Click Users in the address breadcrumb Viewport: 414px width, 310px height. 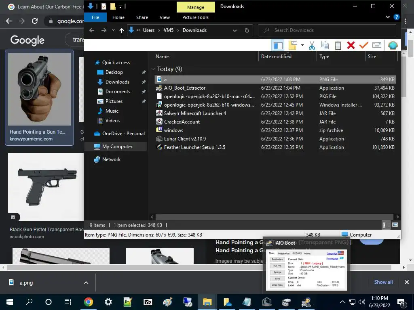tap(149, 30)
